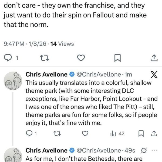The height and width of the screenshot is (162, 162).
Task: Open the 9:47 PM 1/8/26 timestamp
Action: coord(25,43)
